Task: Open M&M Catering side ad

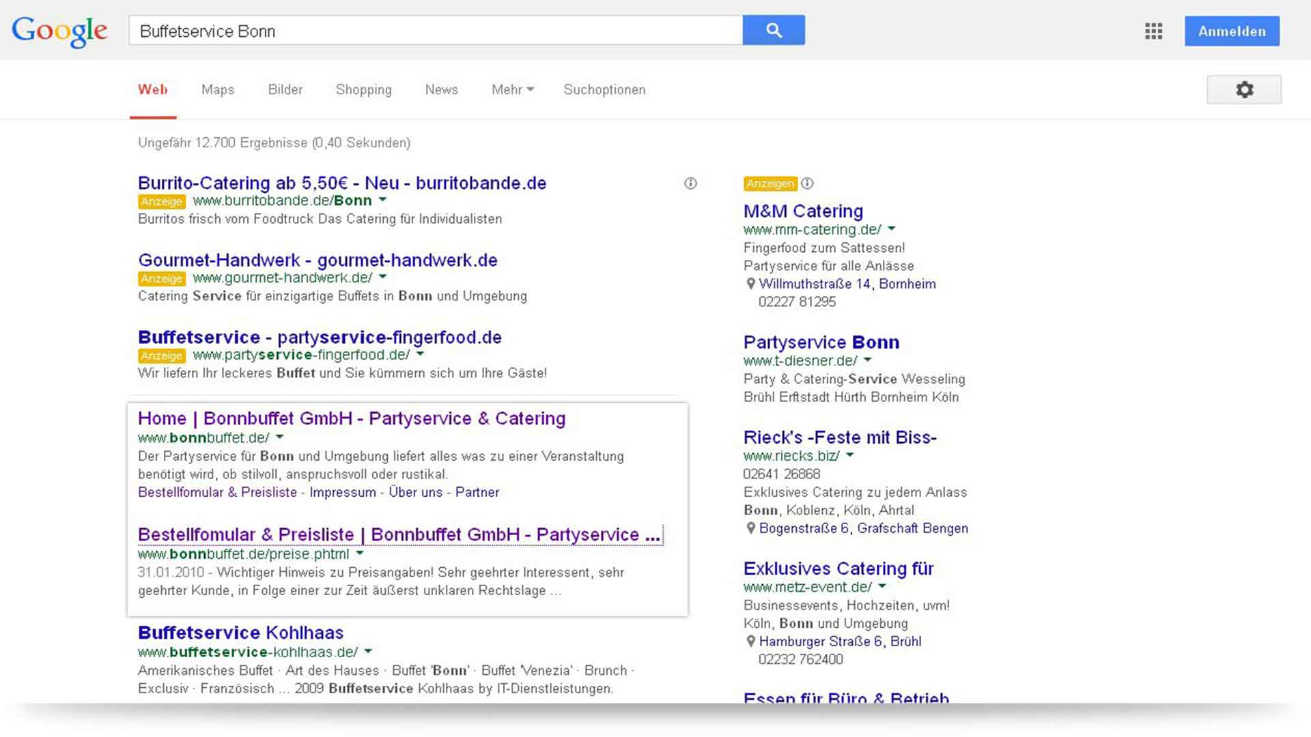Action: click(803, 211)
